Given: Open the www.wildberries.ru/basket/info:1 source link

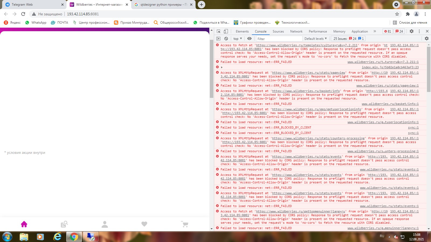Looking at the screenshot, I should pos(390,104).
